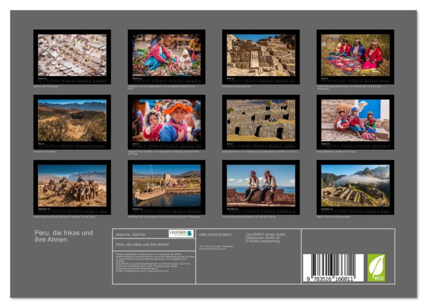Click caption 'Inkafestung Ollantaytambo'
Screen dimensions: 427x308
click(x=237, y=87)
